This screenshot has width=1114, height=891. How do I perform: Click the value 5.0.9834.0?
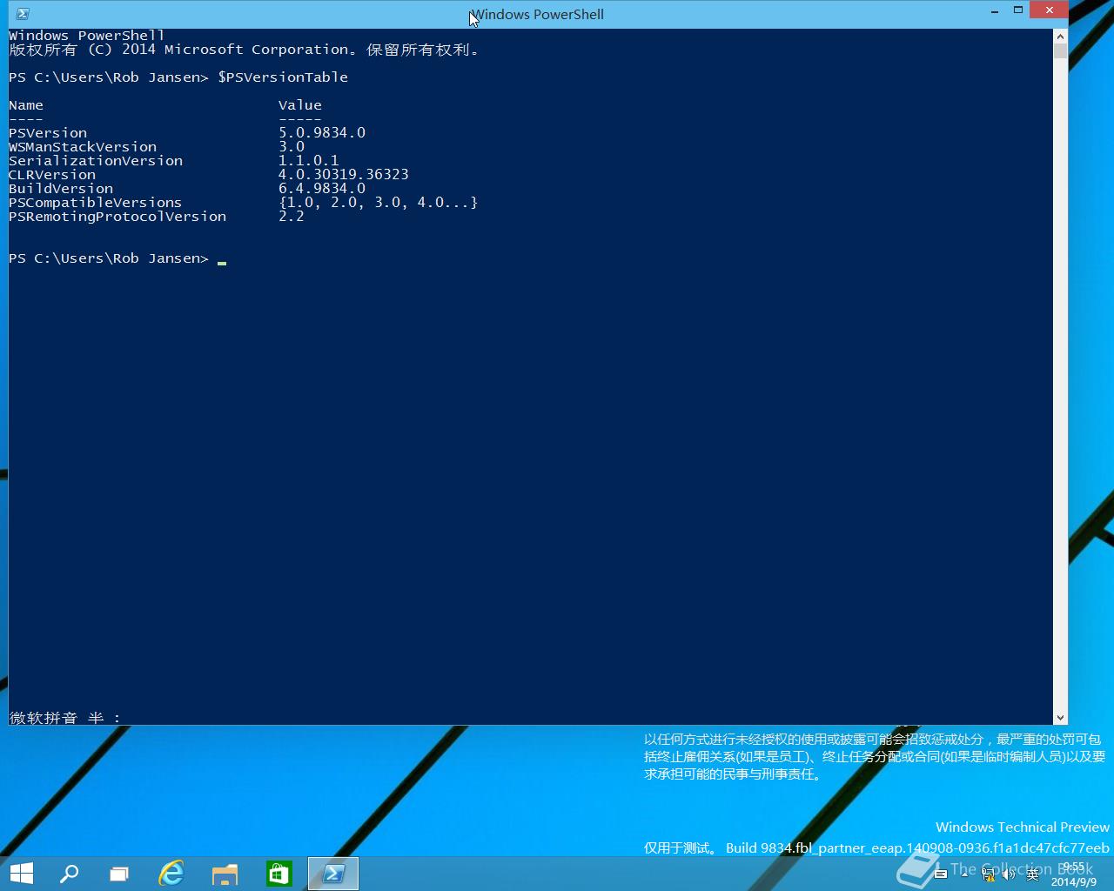[x=322, y=133]
